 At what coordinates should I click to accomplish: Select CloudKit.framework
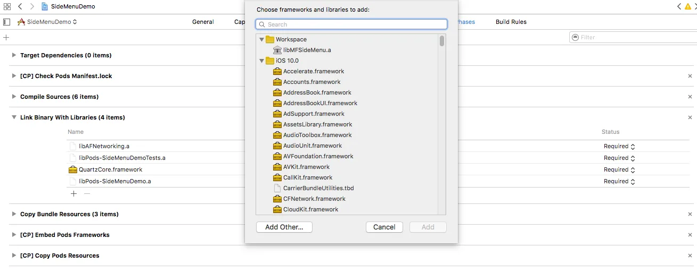pos(310,209)
